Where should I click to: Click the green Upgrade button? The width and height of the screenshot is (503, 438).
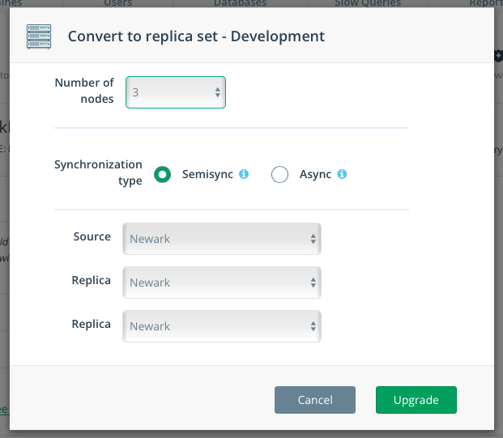tap(416, 400)
